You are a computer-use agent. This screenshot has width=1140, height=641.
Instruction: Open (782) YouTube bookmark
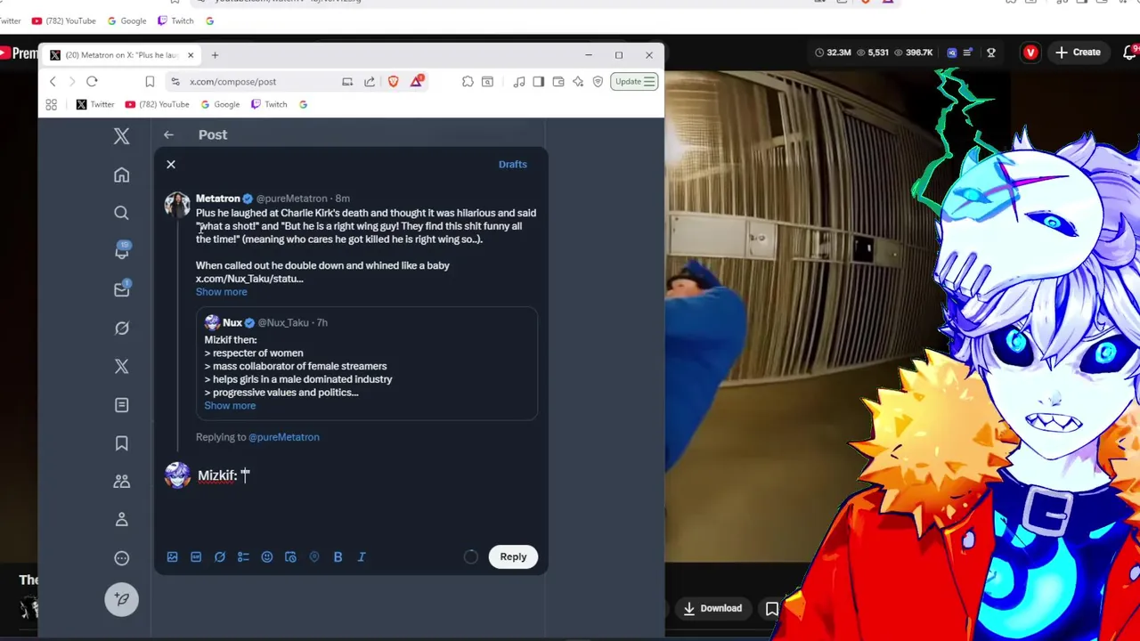click(157, 104)
